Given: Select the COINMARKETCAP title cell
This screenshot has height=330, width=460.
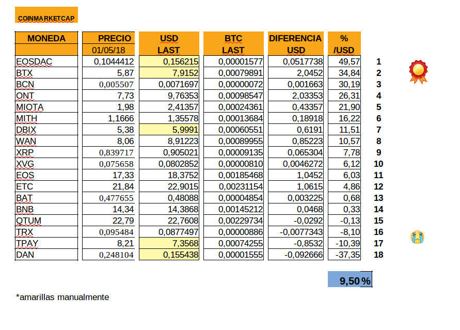Looking at the screenshot, I should pyautogui.click(x=46, y=18).
